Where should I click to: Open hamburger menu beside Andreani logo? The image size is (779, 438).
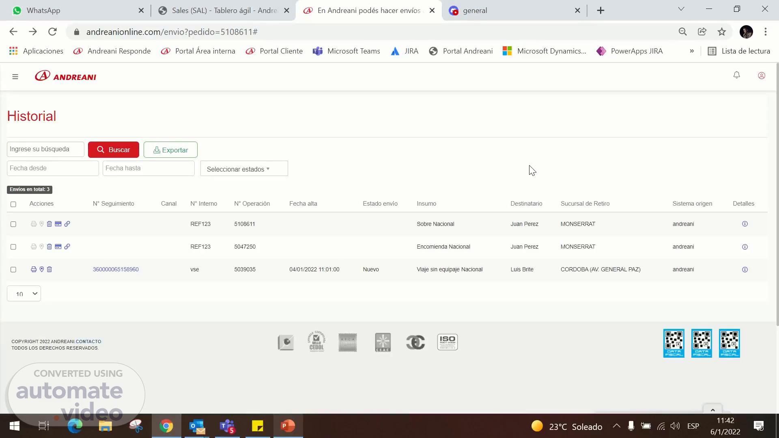(15, 77)
